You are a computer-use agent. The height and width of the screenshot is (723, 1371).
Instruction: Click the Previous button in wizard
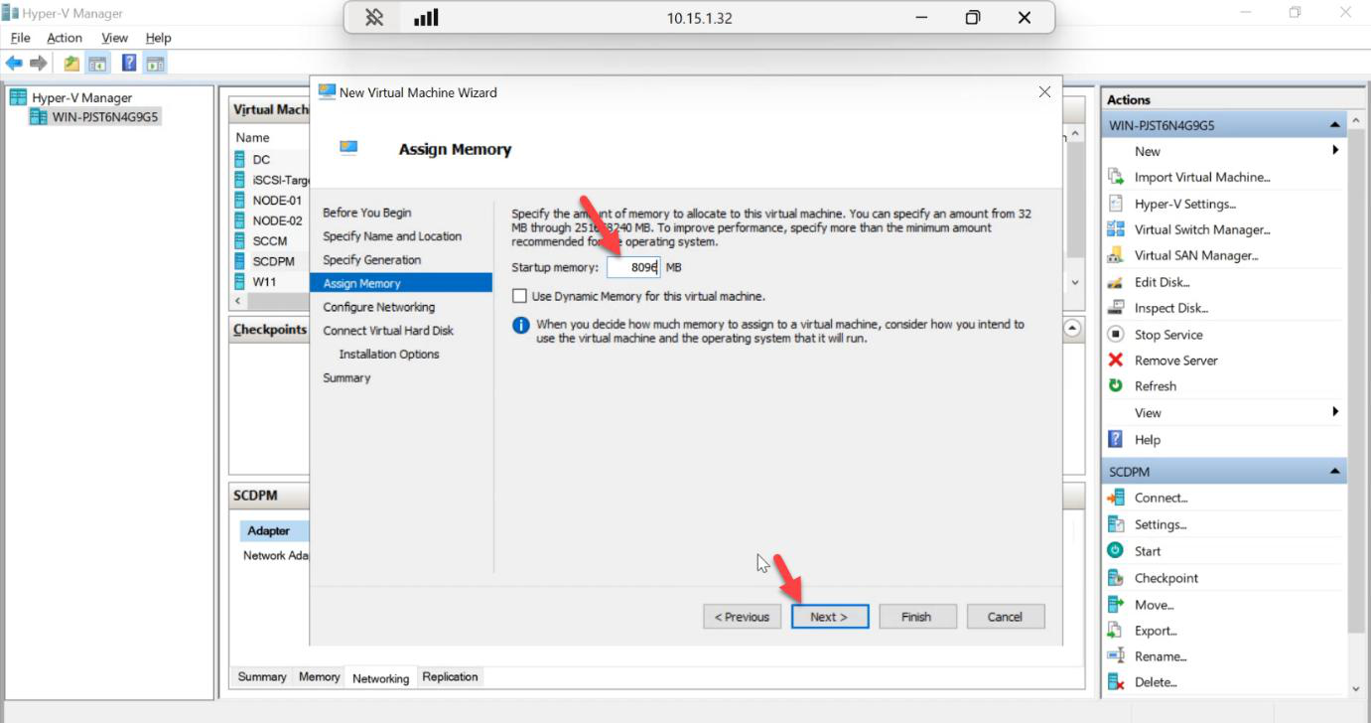pyautogui.click(x=743, y=617)
